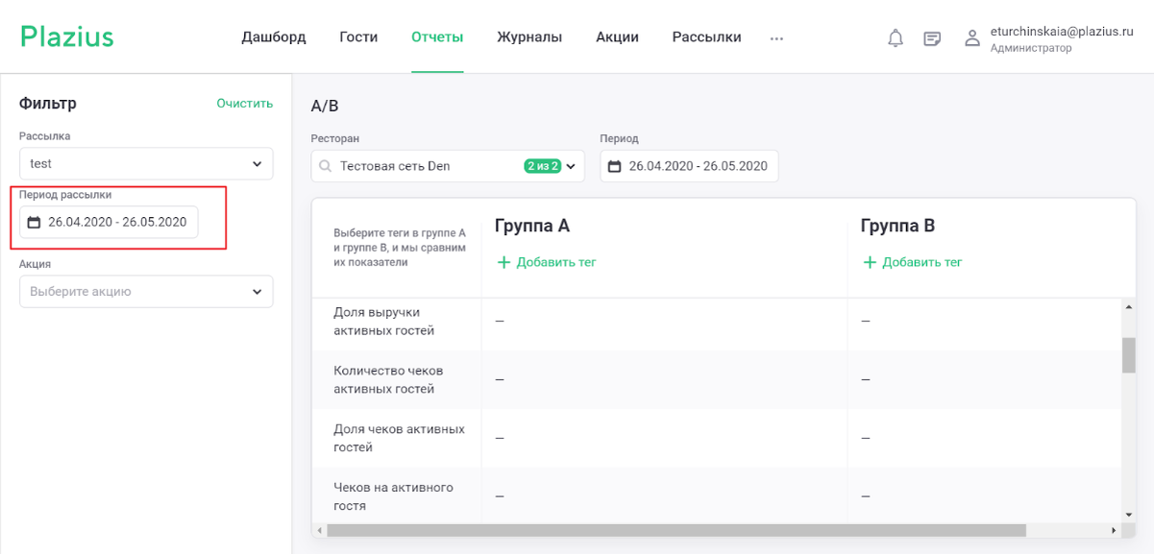Open the notifications bell icon

[896, 38]
